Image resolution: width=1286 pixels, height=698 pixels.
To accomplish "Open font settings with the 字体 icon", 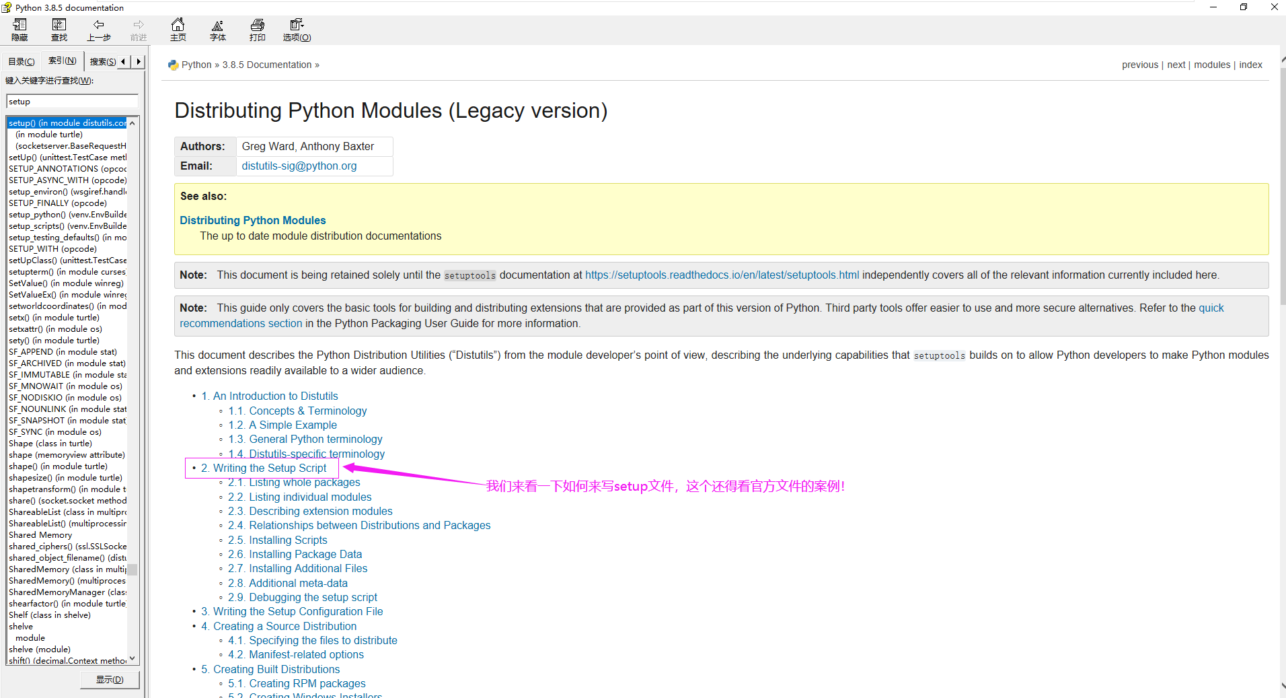I will tap(217, 30).
